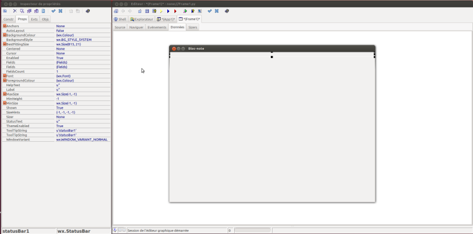Click icon right of green-arrow icon in Editor toolbar
The height and width of the screenshot is (234, 473).
pos(193,11)
